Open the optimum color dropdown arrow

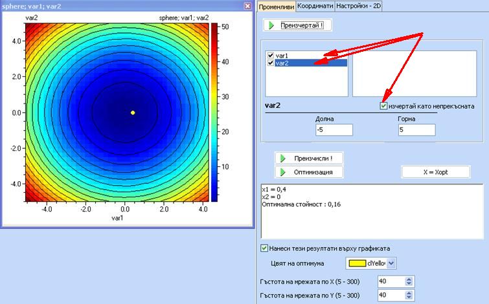point(391,263)
